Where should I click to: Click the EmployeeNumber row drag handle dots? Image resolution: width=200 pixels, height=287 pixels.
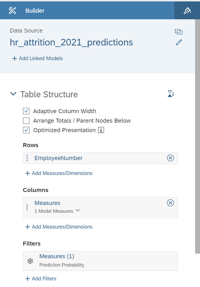27,158
